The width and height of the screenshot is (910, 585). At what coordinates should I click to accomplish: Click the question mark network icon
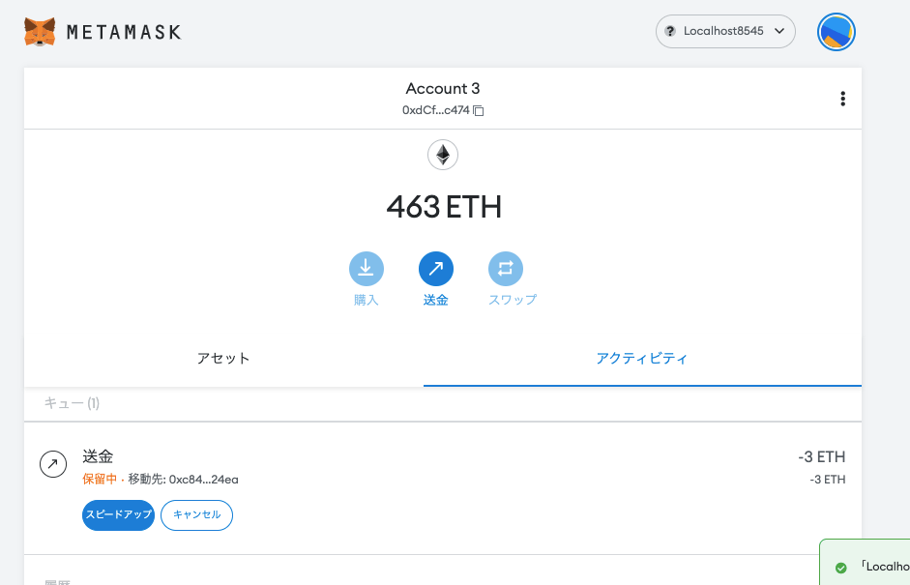670,31
